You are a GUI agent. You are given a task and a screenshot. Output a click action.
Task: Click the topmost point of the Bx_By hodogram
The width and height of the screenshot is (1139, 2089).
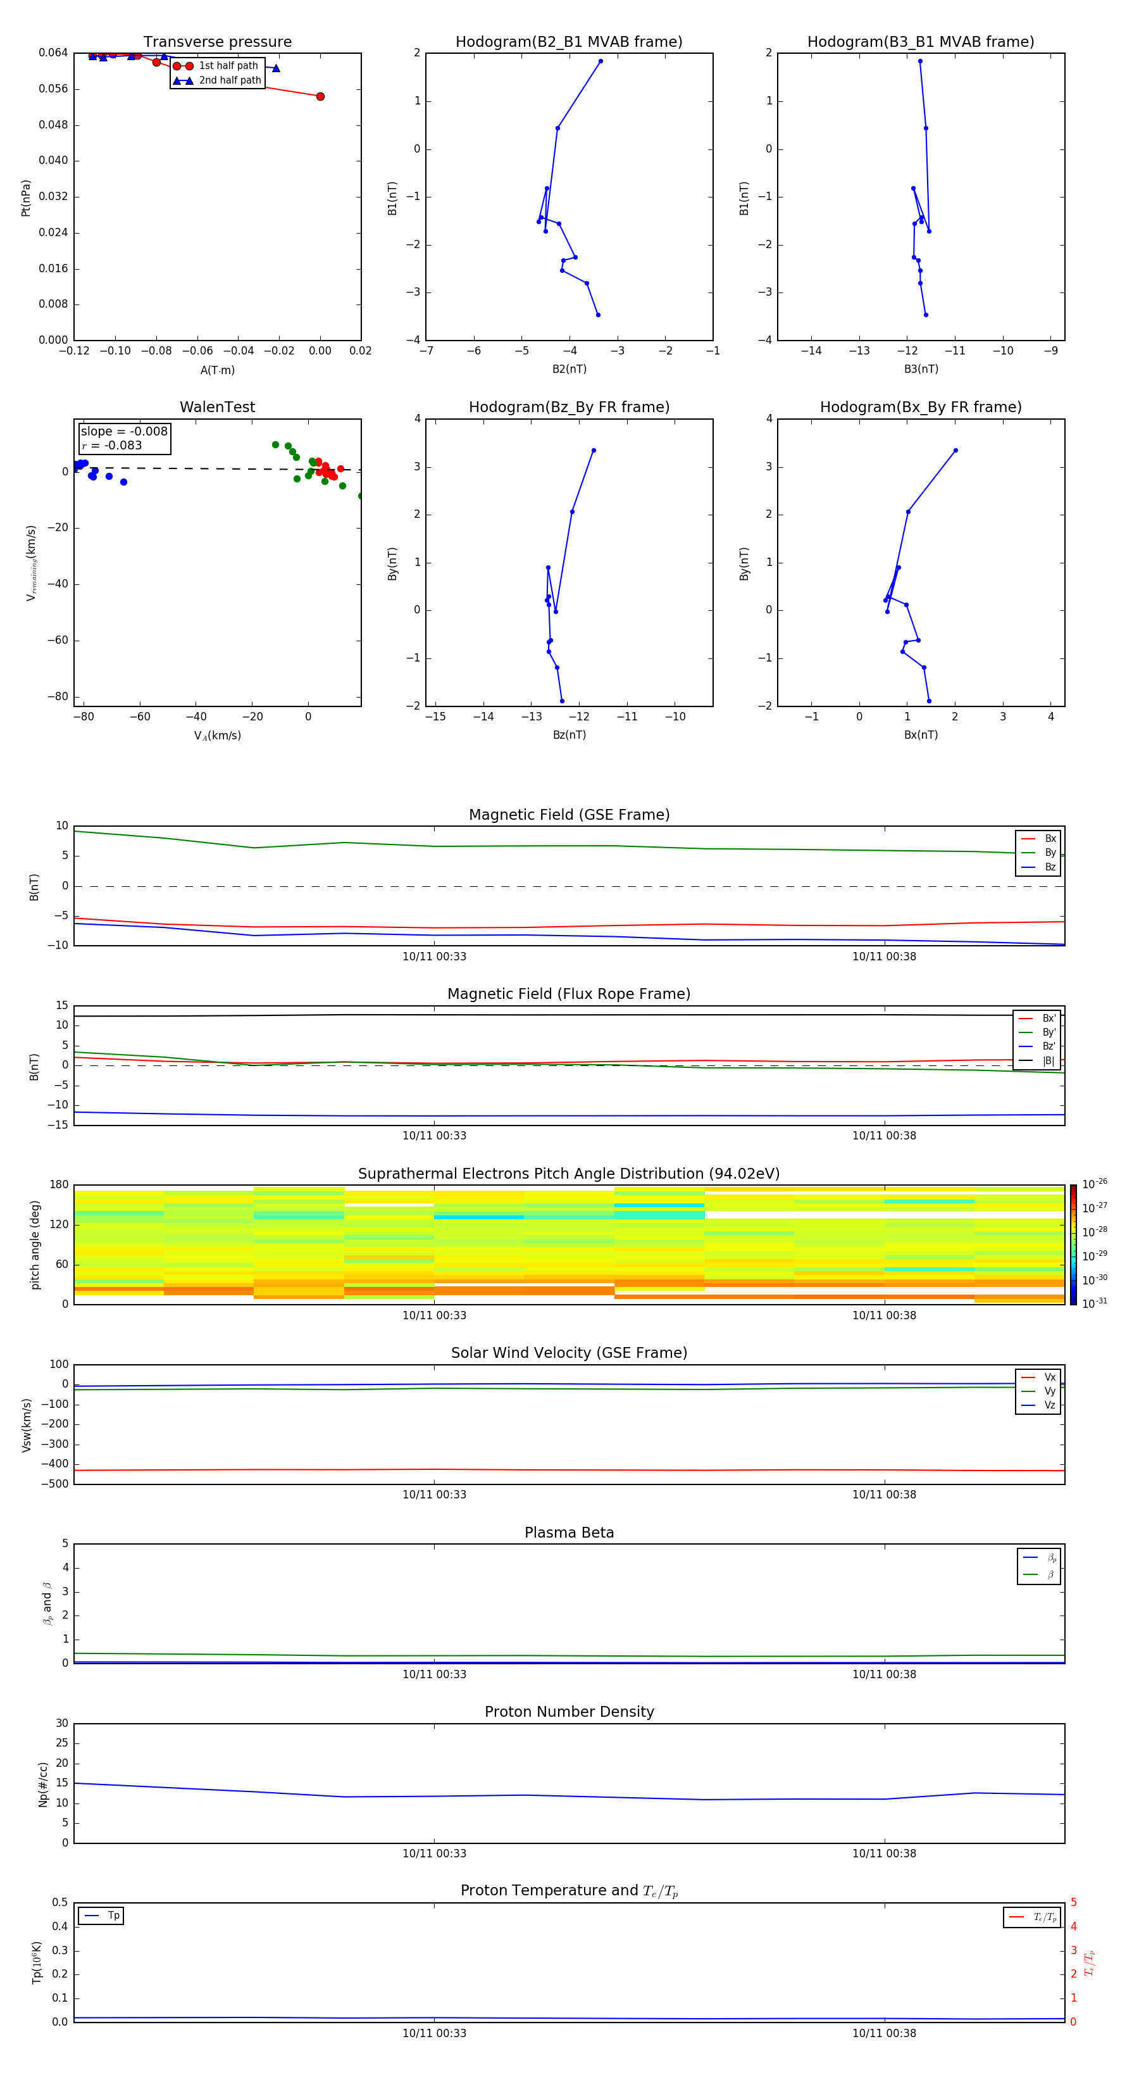tap(955, 450)
